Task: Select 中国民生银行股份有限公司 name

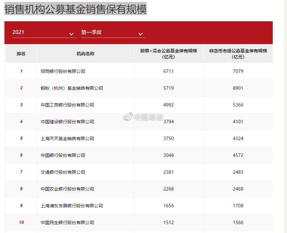Action: (67, 223)
